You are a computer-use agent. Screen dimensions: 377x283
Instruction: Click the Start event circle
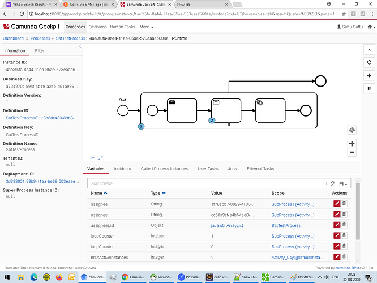[123, 110]
